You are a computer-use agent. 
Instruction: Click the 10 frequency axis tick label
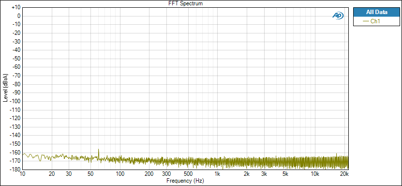(23, 174)
